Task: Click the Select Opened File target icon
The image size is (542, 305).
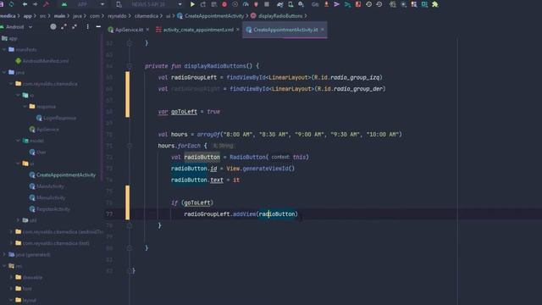Action: [53, 26]
